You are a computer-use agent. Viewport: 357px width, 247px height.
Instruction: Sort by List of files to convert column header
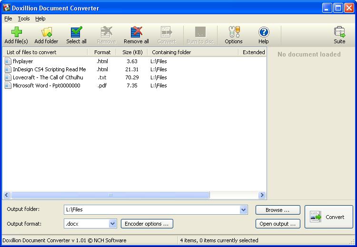click(45, 52)
